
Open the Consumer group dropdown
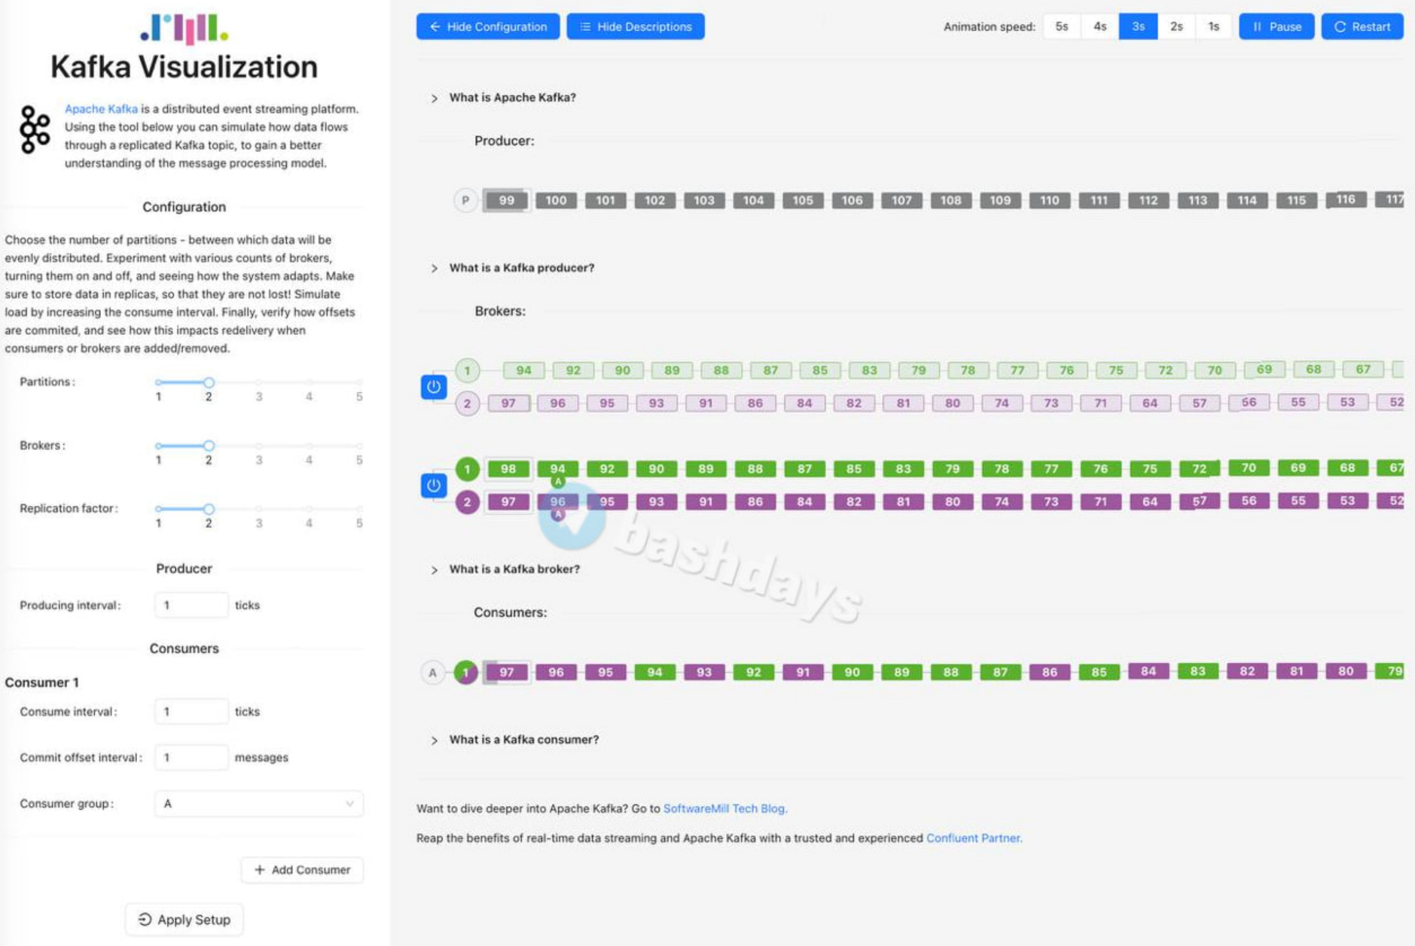pyautogui.click(x=258, y=804)
